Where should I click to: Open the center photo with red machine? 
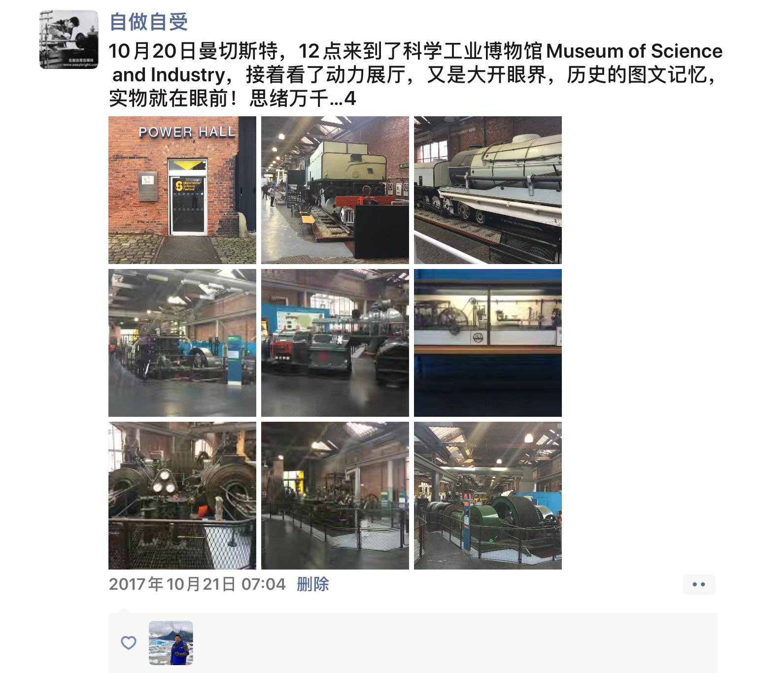(x=335, y=343)
